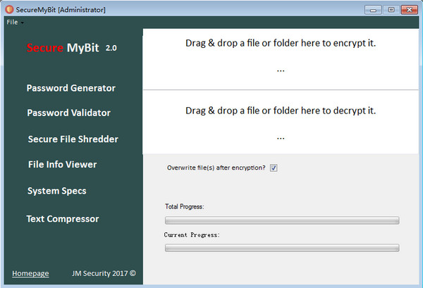
Task: Click the Secure MyBit 2.0 logo
Action: click(x=72, y=48)
